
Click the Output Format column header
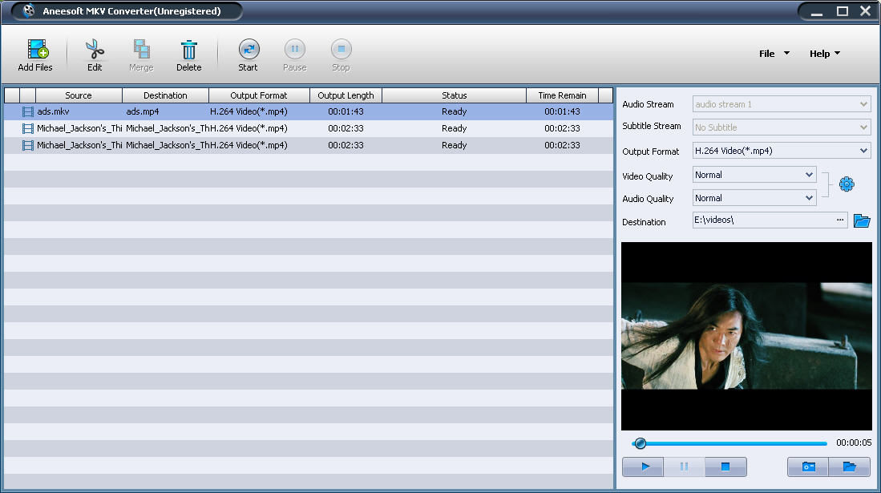[x=259, y=95]
